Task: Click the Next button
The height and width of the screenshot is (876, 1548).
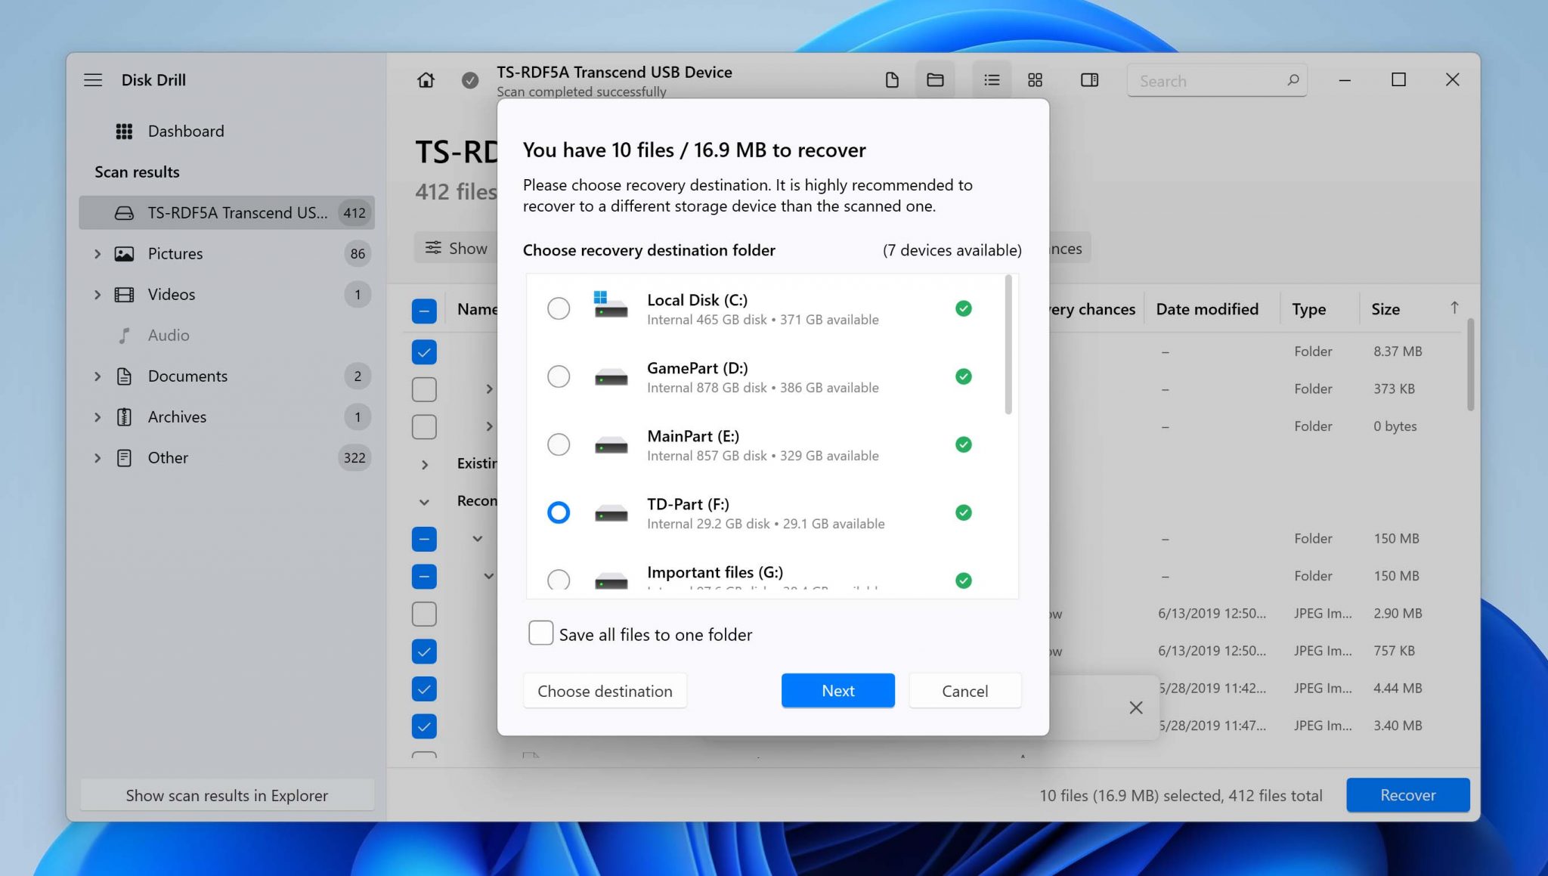Action: (837, 690)
